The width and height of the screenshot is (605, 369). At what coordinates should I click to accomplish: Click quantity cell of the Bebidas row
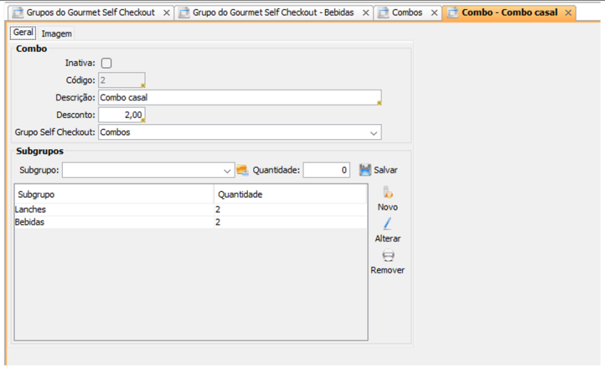tap(290, 222)
